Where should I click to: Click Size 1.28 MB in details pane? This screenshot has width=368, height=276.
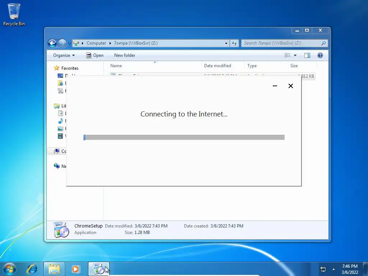(142, 233)
